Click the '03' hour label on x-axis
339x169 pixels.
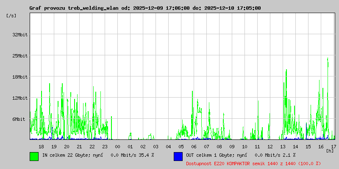tap(156, 147)
